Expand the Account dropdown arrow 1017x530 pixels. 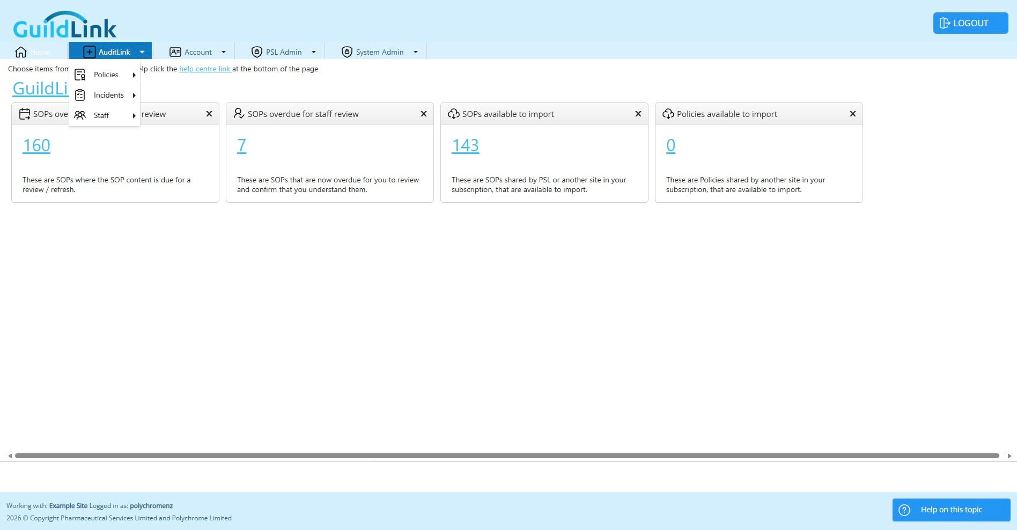224,52
